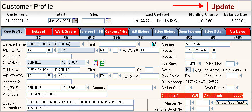
Task: Open lookup arrow next to Service Name field
Action: (83, 44)
